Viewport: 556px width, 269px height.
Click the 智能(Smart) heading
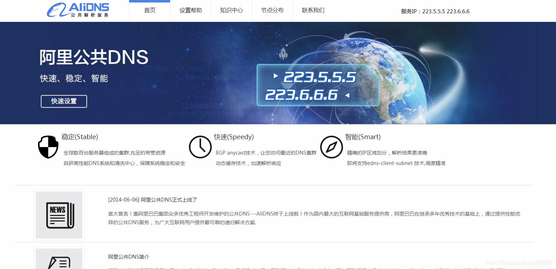coord(363,137)
